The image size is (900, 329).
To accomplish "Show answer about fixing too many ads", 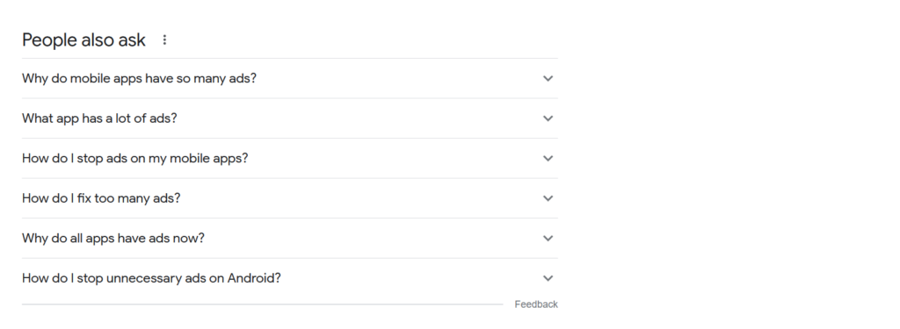I will click(x=289, y=198).
